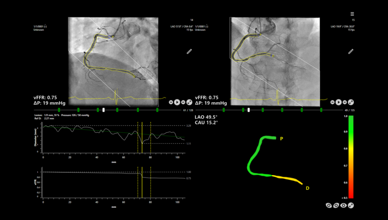Click the 1.00 value on vFFR graph
Screen dimensions: 388x220
click(188, 172)
